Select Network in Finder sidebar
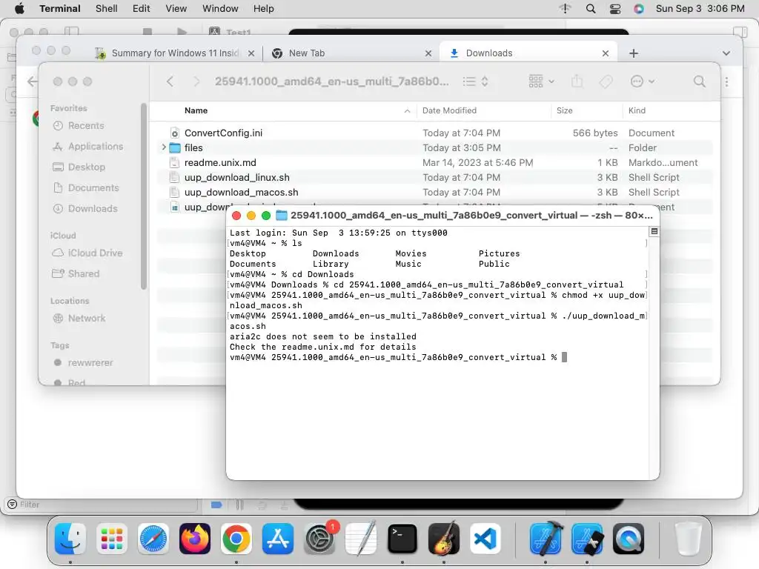Viewport: 759px width, 569px height. (x=87, y=319)
